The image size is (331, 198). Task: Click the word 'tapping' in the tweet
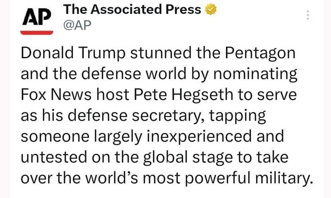[x=237, y=116]
